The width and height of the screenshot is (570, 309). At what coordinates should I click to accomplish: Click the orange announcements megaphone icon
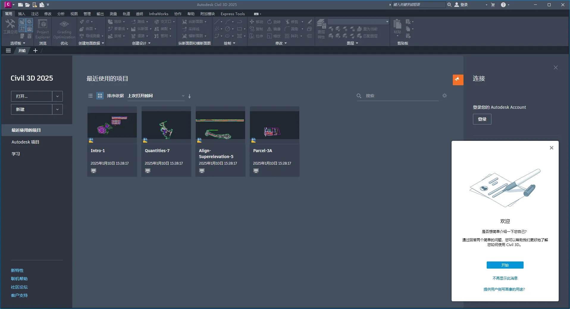458,80
